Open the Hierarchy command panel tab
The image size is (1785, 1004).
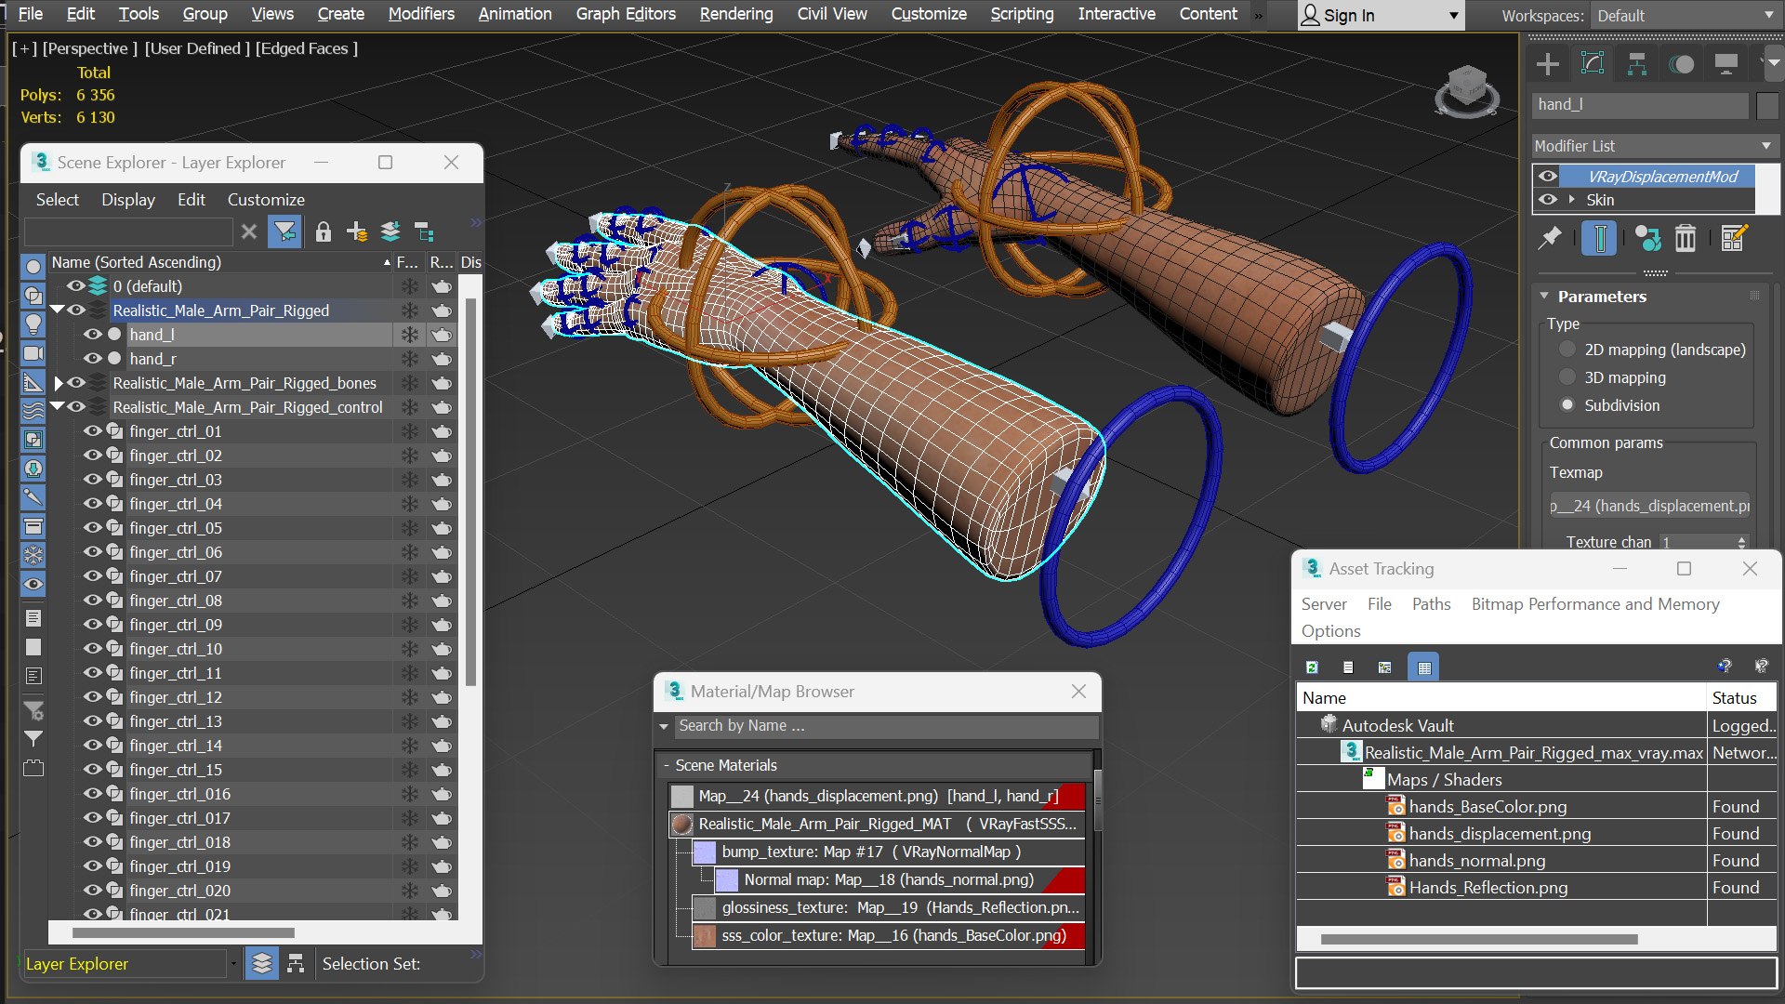tap(1637, 64)
